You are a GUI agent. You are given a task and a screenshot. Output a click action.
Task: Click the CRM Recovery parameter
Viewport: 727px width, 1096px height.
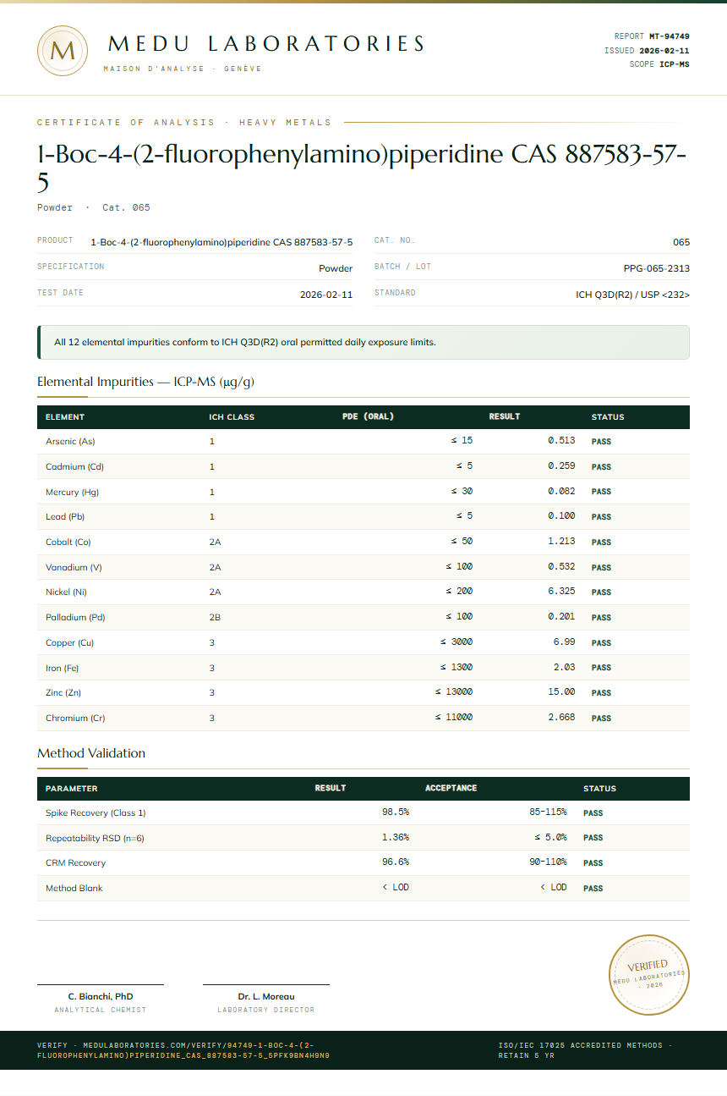[75, 863]
